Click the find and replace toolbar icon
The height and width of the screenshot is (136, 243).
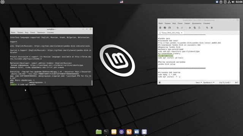click(212, 28)
